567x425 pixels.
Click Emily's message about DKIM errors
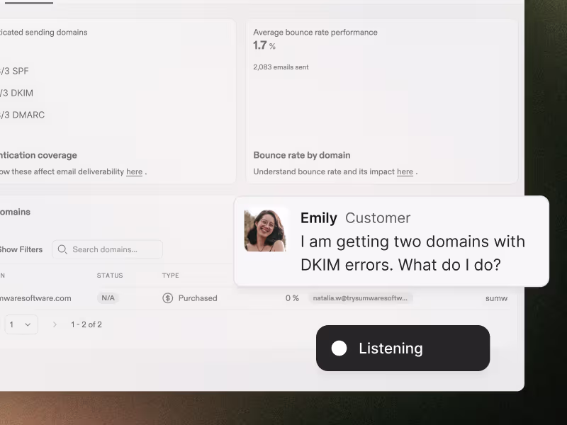pyautogui.click(x=412, y=253)
